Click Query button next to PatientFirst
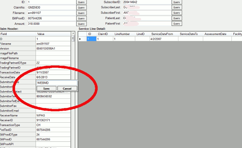 pyautogui.click(x=177, y=24)
